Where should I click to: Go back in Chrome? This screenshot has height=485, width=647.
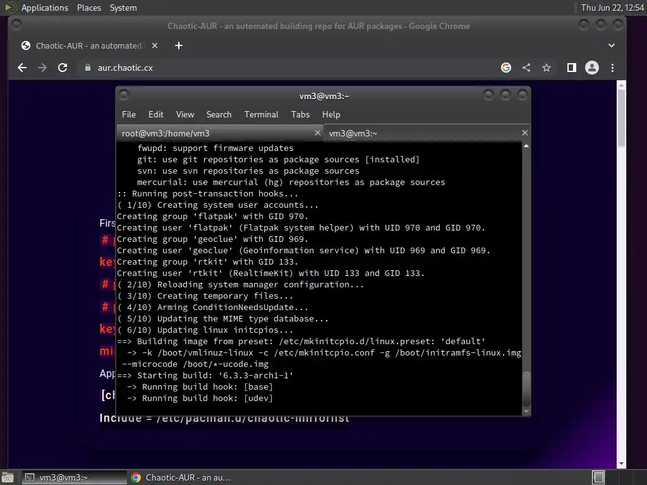tap(22, 68)
